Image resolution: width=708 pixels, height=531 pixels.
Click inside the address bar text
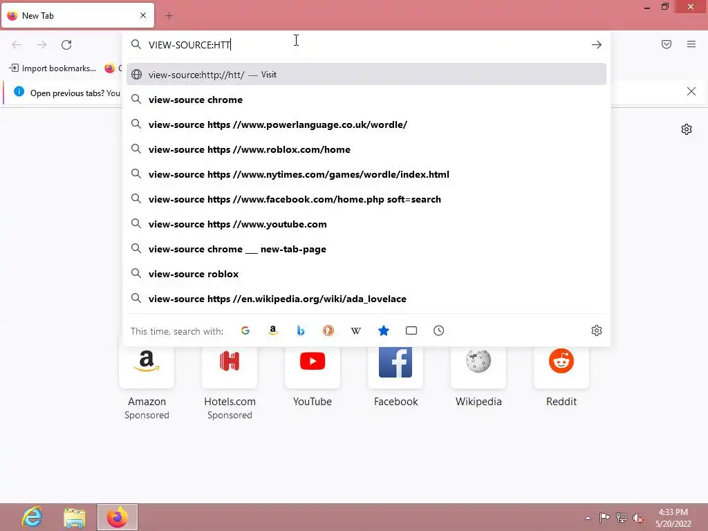coord(189,45)
